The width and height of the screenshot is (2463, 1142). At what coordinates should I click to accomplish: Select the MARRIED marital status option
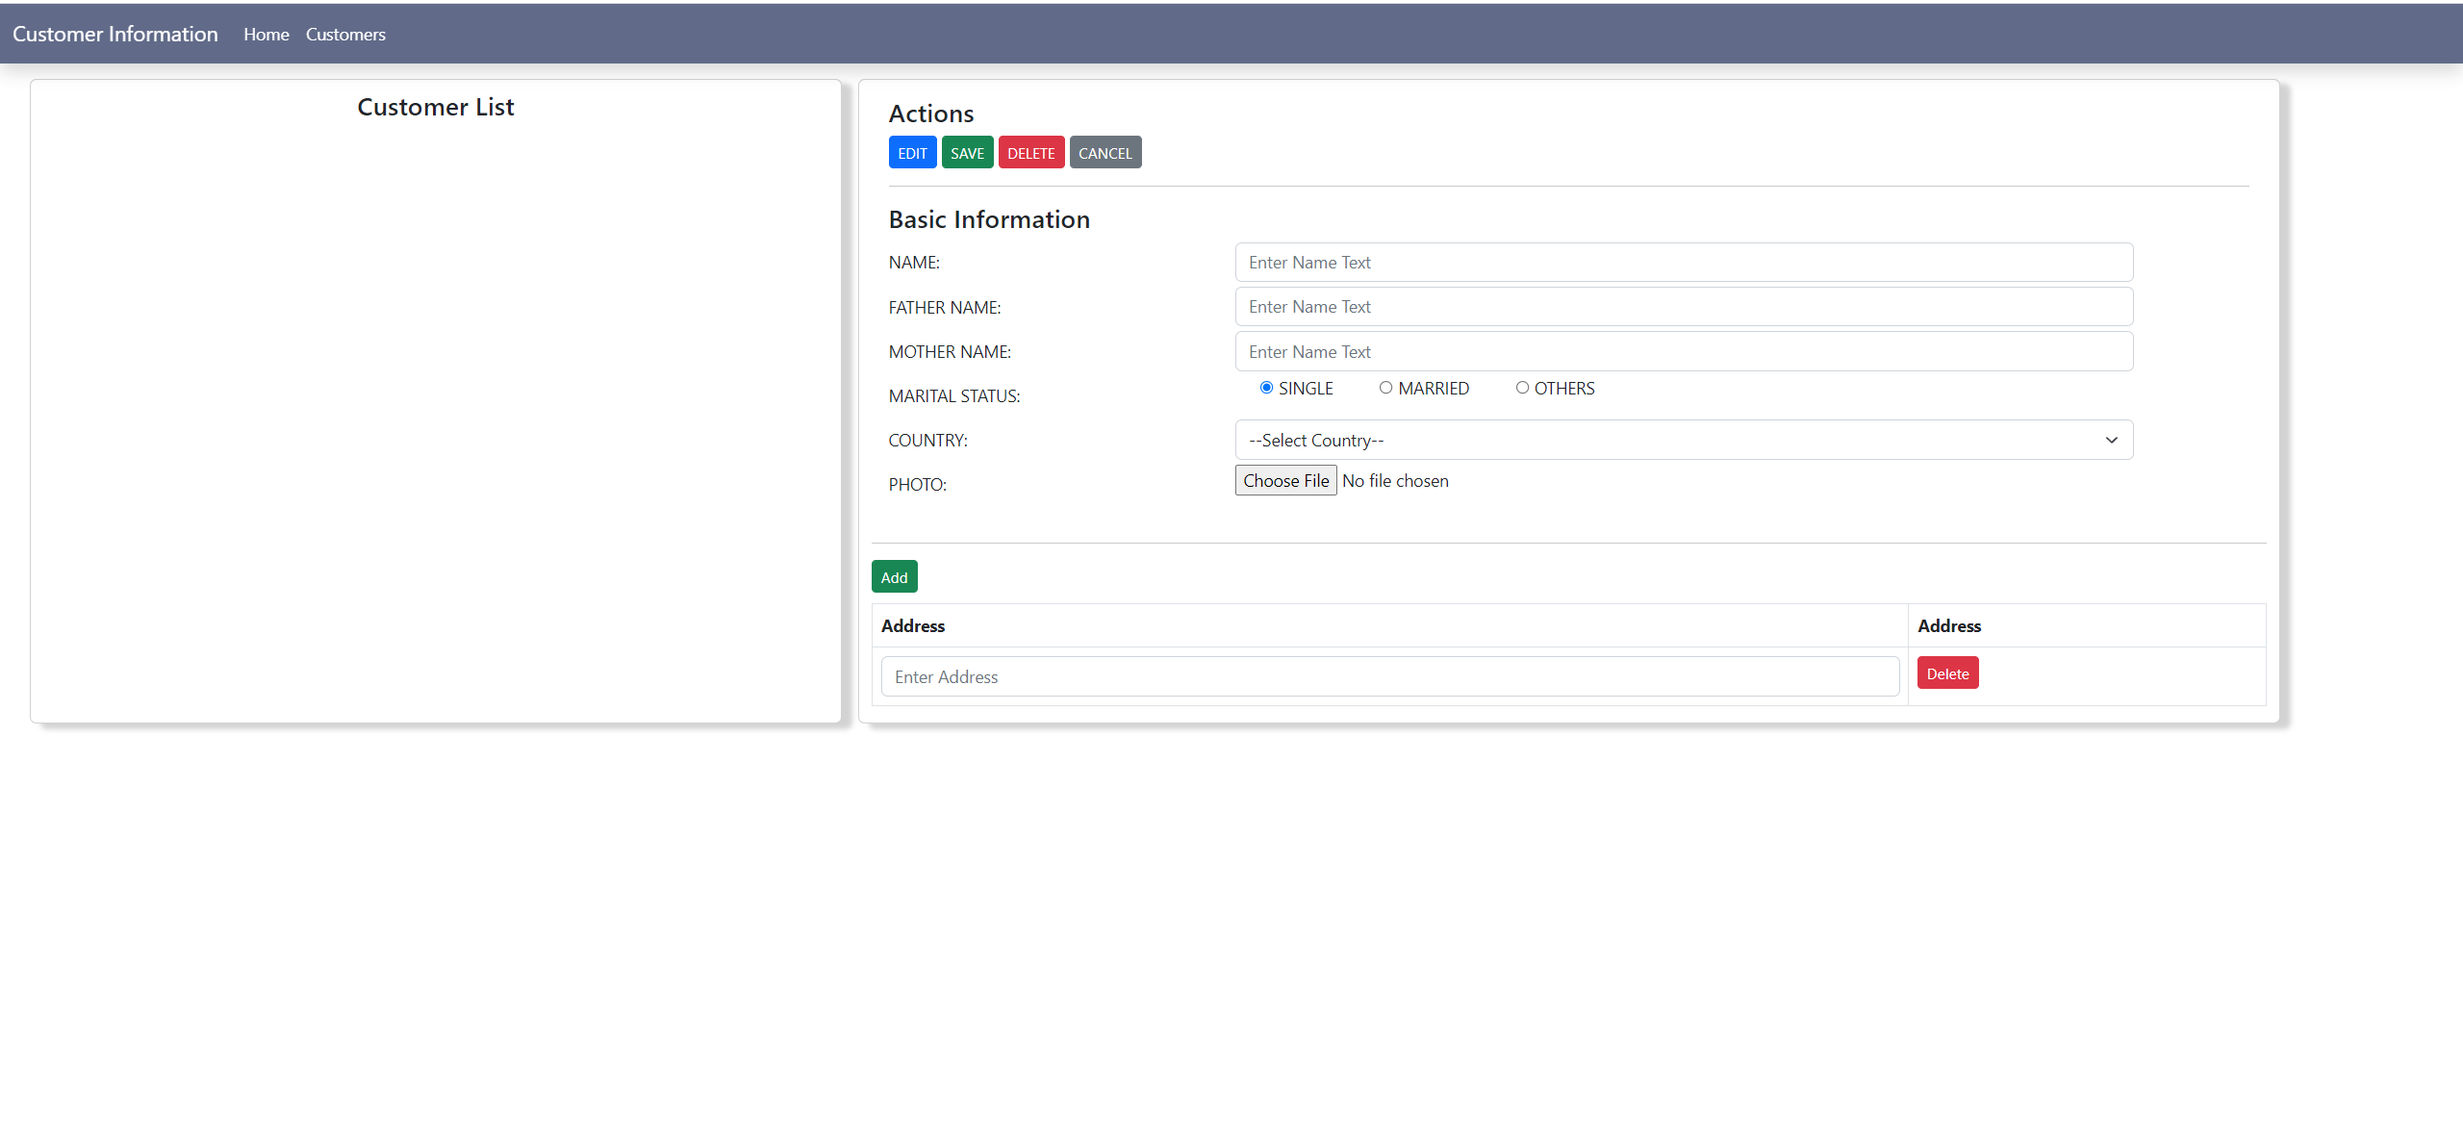click(x=1385, y=387)
